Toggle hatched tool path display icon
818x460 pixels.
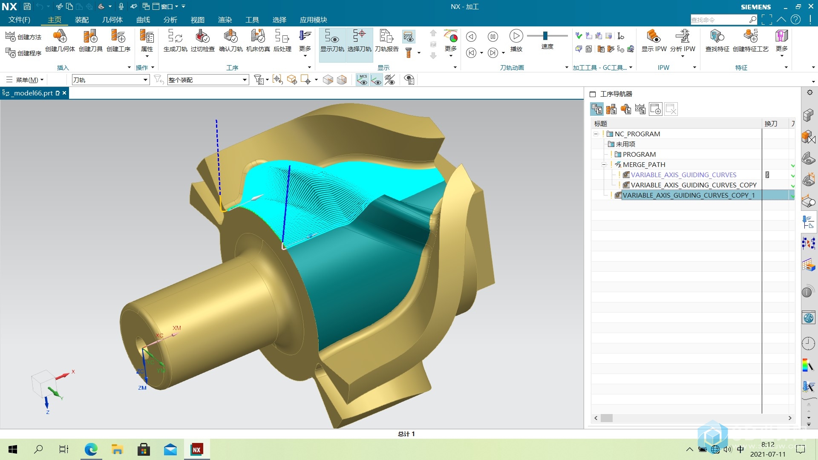click(409, 37)
